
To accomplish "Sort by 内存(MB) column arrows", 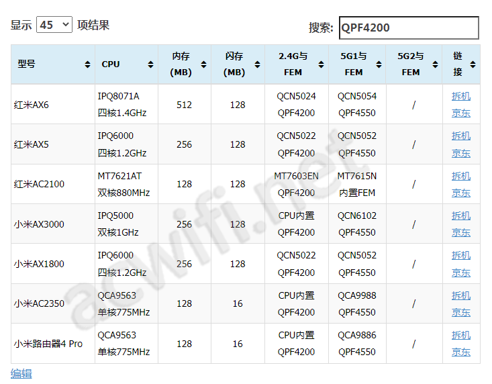I will (203, 64).
